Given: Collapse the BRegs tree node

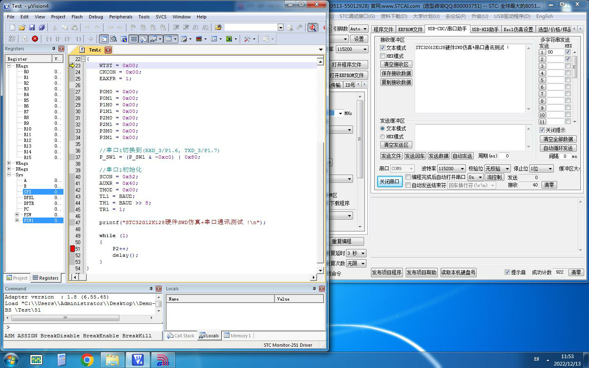Looking at the screenshot, I should (9, 66).
